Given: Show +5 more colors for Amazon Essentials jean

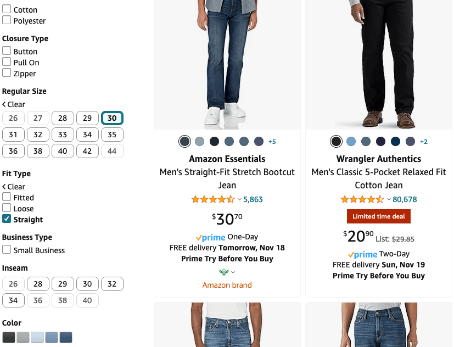Looking at the screenshot, I should click(272, 142).
